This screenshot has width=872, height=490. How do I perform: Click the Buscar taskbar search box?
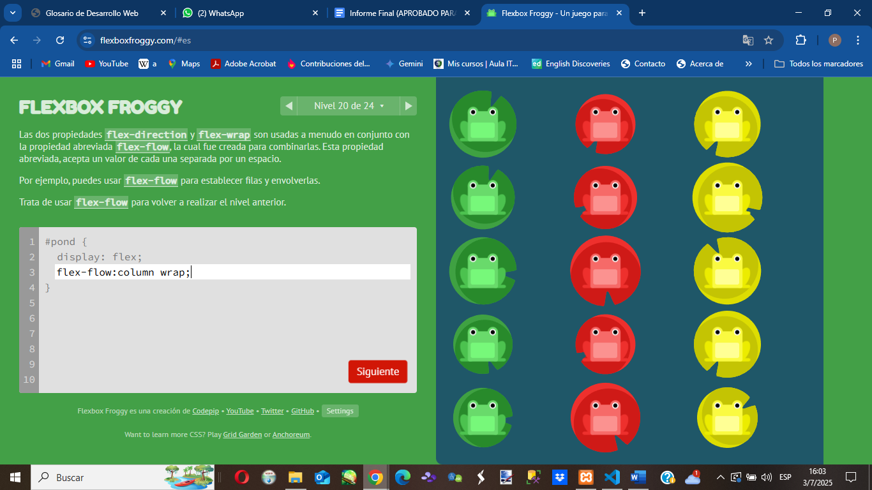click(x=123, y=477)
